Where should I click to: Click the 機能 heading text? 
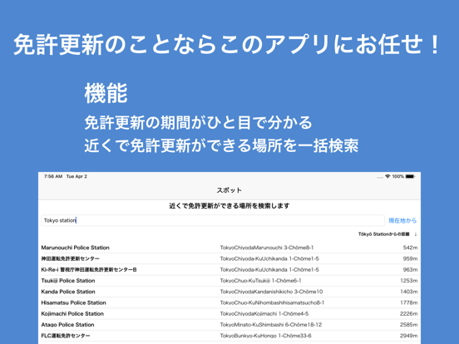pyautogui.click(x=106, y=93)
